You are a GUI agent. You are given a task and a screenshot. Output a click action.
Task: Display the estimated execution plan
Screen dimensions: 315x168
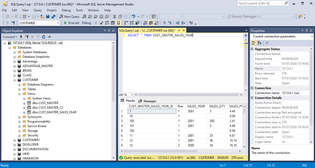tap(107, 23)
